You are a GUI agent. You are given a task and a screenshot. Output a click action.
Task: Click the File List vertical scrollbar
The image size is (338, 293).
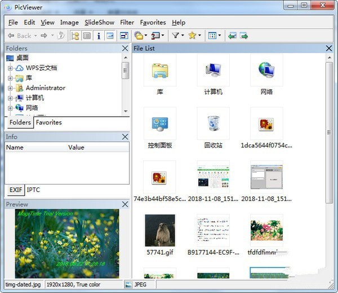[329, 169]
